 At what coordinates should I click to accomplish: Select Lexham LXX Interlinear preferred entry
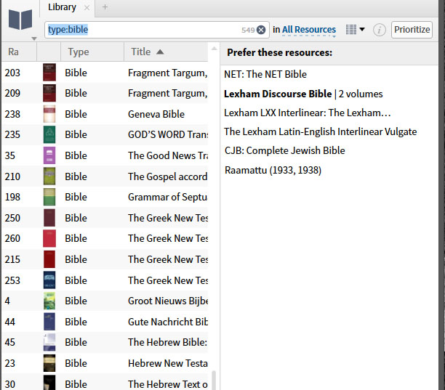click(308, 113)
